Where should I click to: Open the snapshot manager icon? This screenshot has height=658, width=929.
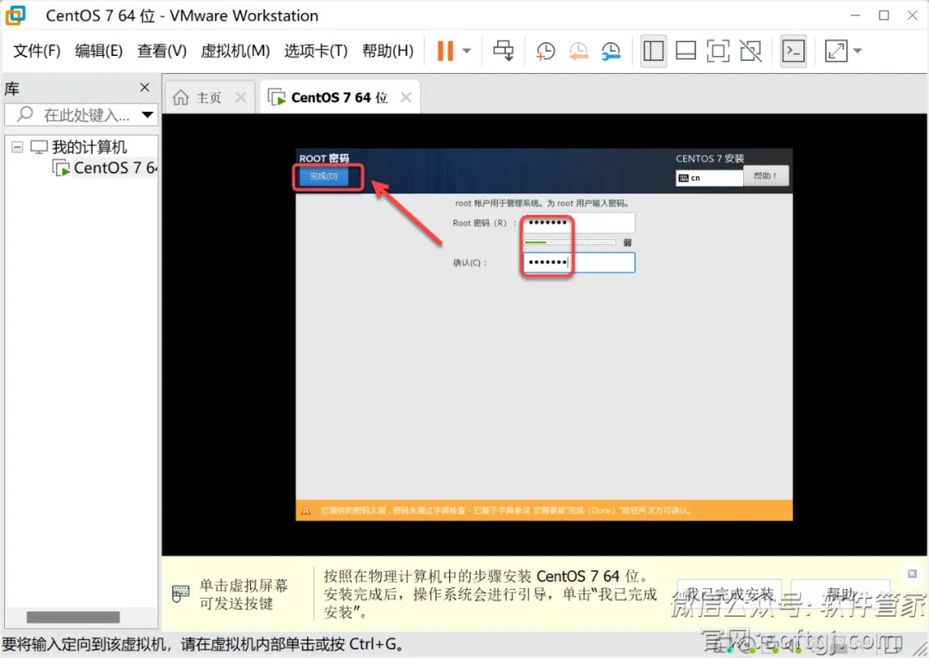click(611, 51)
